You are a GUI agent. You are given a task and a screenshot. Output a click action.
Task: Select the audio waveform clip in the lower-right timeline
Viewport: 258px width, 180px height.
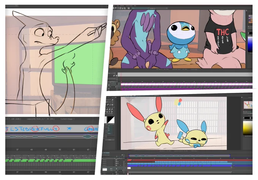pyautogui.click(x=179, y=156)
